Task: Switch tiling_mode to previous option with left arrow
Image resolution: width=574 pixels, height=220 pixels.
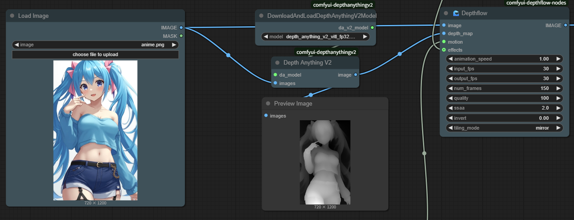Action: [451, 127]
